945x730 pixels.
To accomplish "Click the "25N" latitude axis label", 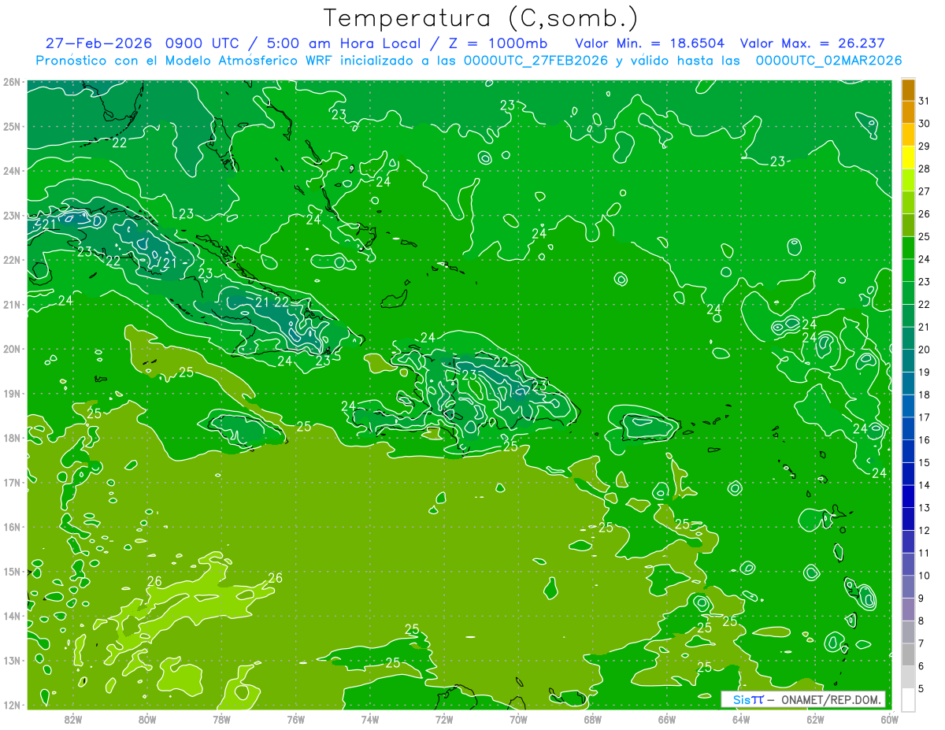I will pyautogui.click(x=11, y=127).
